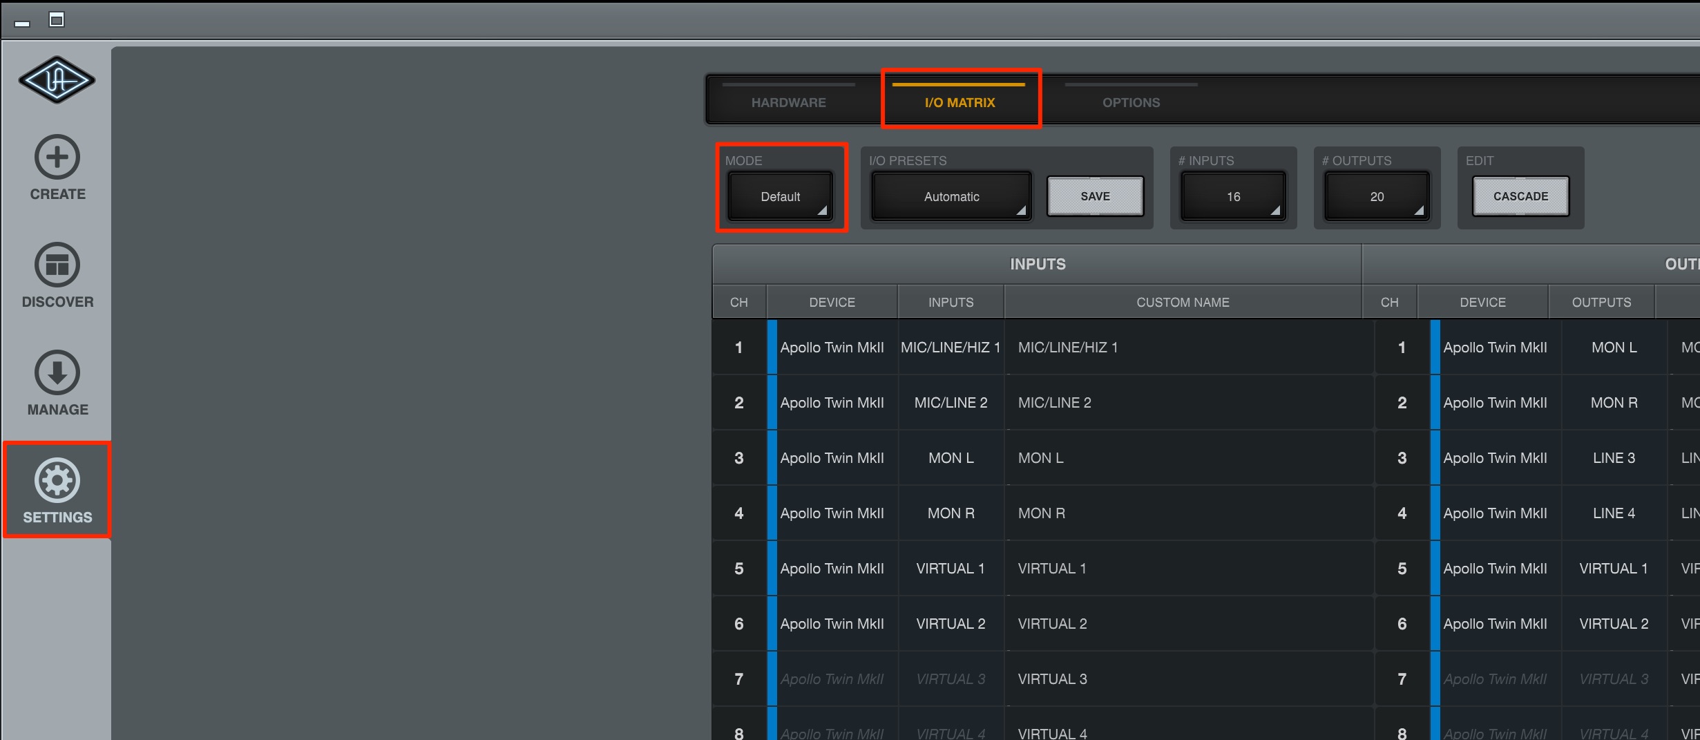Screen dimensions: 1700x740
Task: Click the Inputs section header
Action: [x=1038, y=264]
